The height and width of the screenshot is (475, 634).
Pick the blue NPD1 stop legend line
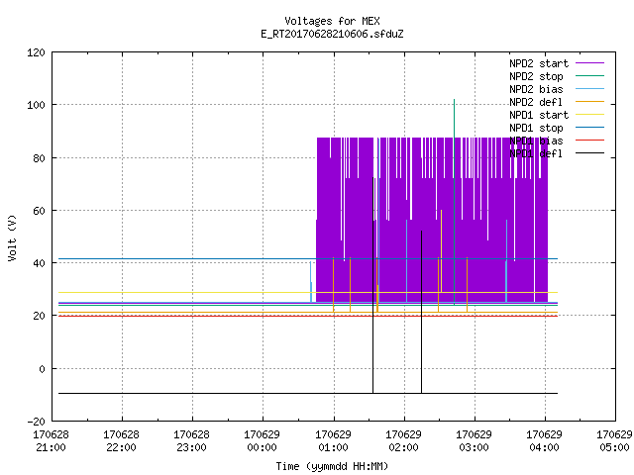589,128
